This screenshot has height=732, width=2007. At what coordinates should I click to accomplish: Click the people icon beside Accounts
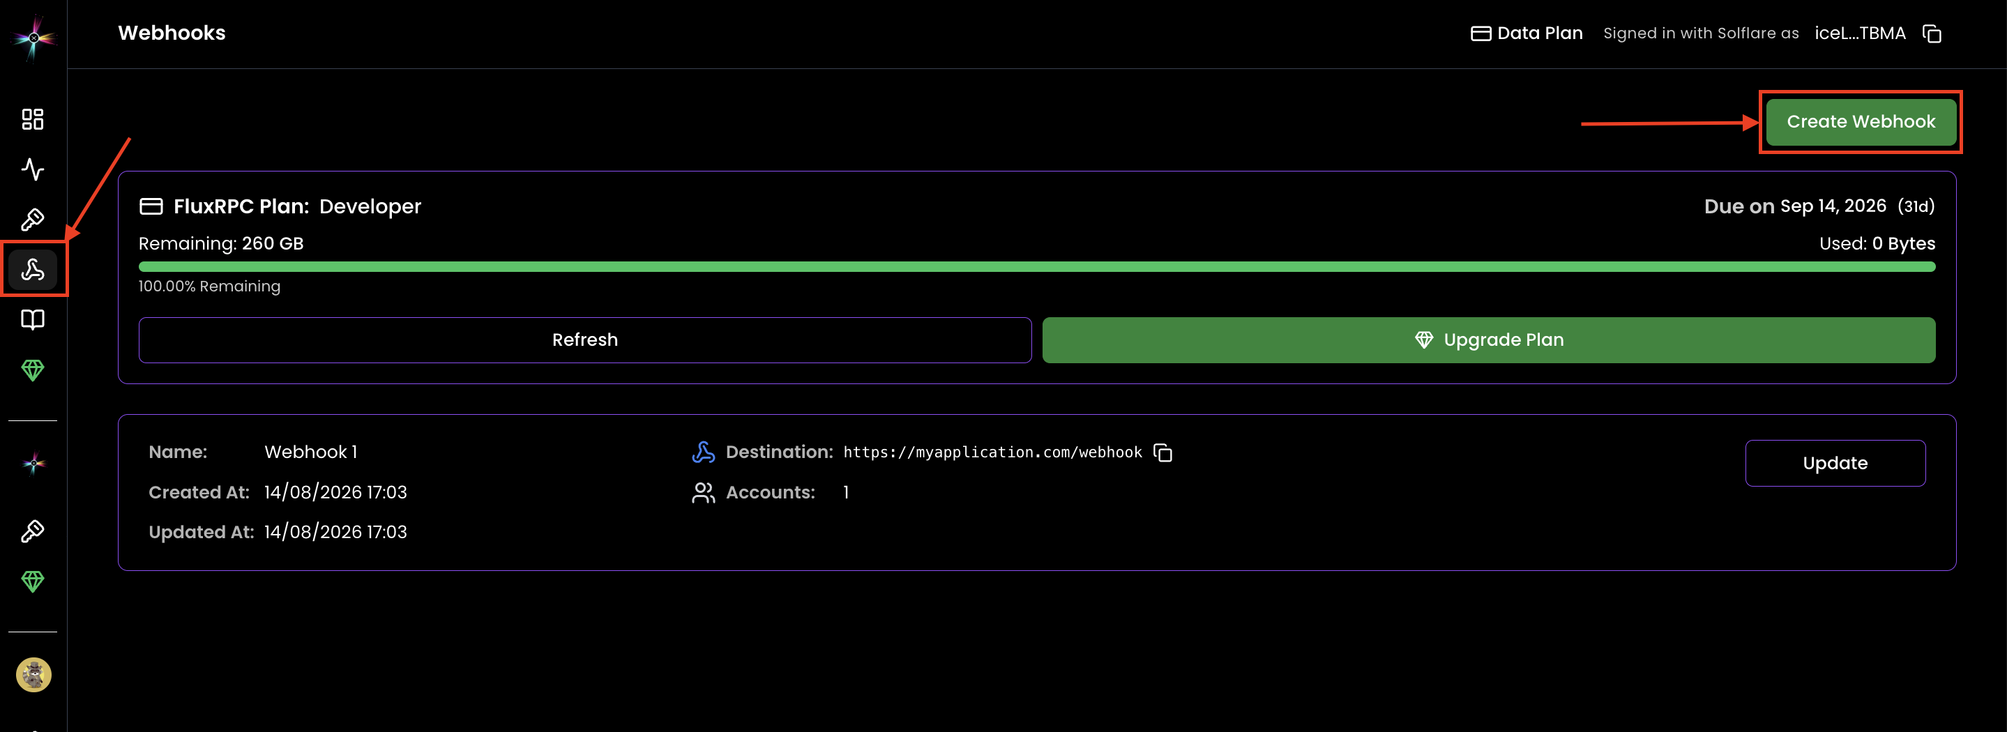(x=704, y=492)
